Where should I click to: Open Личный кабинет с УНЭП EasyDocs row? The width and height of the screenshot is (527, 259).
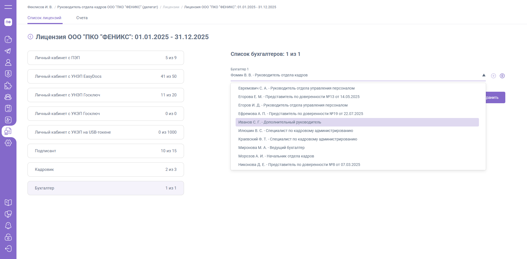tap(105, 76)
